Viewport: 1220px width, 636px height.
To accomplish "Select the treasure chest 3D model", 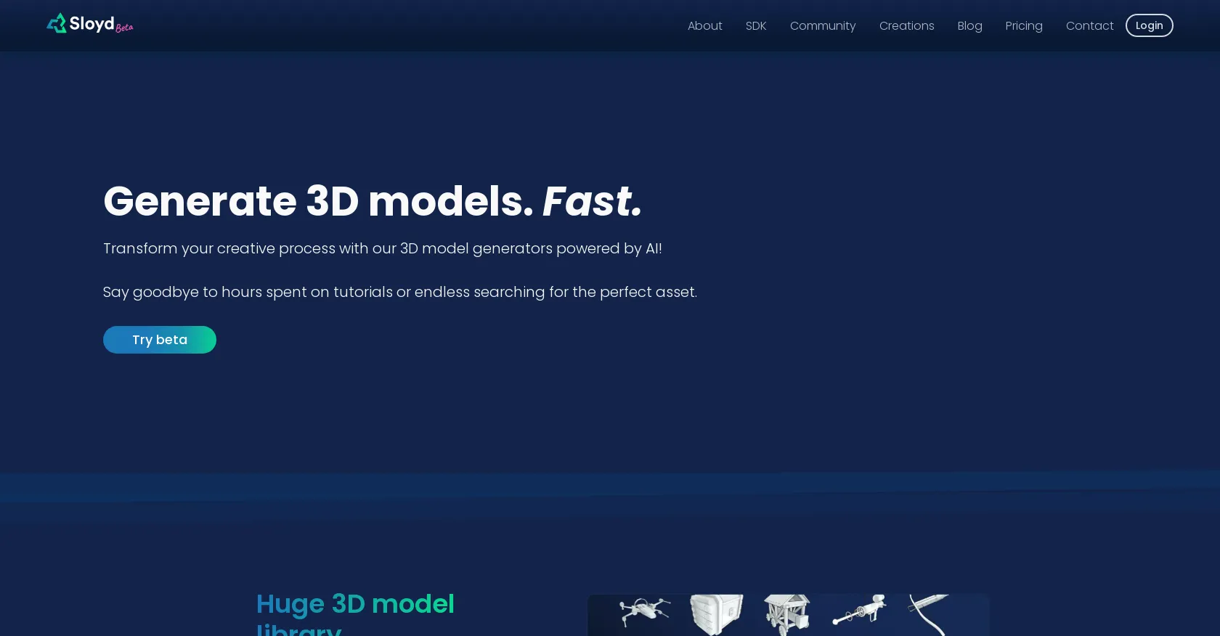I will [x=715, y=614].
